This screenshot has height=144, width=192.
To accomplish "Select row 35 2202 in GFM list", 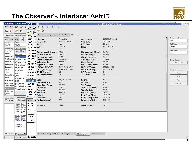I will tap(31, 36).
